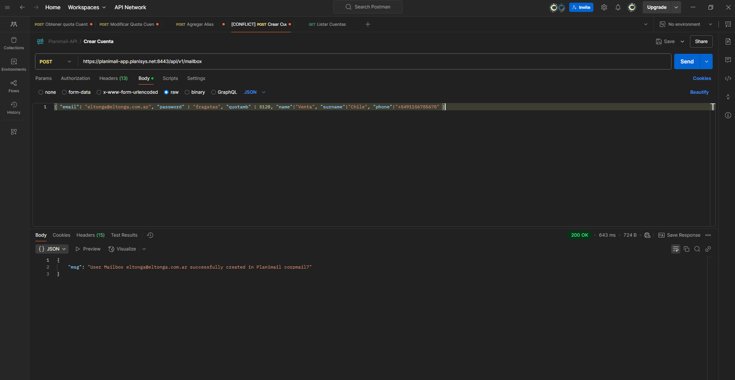Copy the response link icon
735x380 pixels.
point(708,249)
